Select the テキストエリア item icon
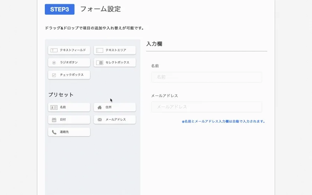The image size is (312, 195). coord(100,50)
